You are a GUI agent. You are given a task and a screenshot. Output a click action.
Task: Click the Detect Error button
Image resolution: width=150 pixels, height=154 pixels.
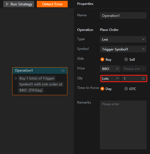pos(52,4)
